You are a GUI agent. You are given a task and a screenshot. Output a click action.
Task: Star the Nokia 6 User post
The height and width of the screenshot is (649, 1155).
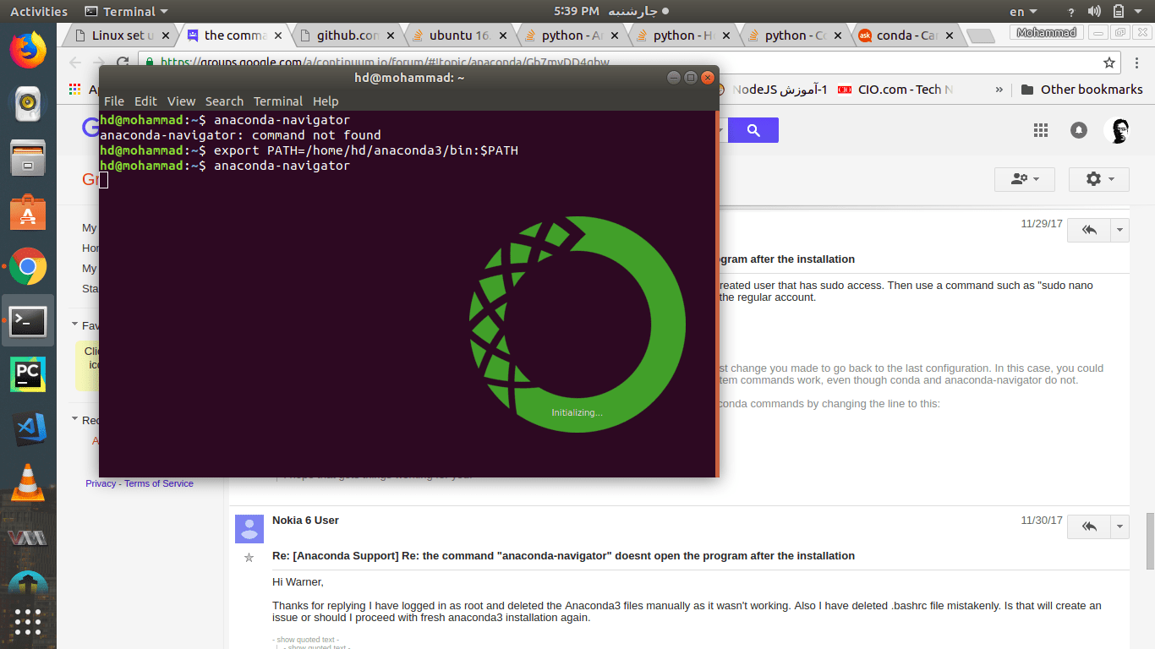coord(249,557)
